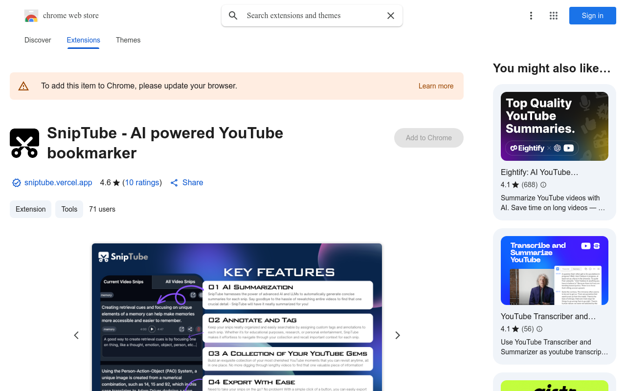The height and width of the screenshot is (391, 626).
Task: Click Eightify description Summarize YouTube videos
Action: coord(553,203)
